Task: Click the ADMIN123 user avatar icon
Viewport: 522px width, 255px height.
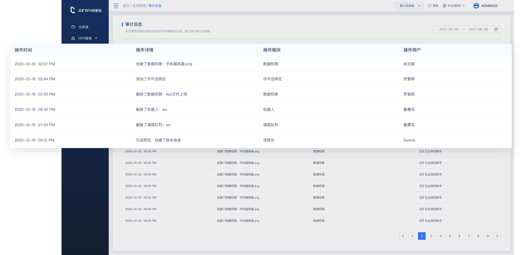Action: [x=476, y=6]
